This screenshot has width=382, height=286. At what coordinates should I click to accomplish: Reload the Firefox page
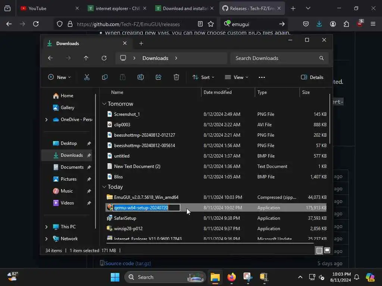[x=36, y=24]
